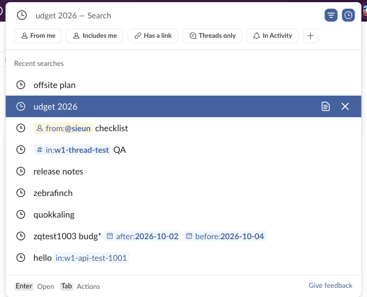The height and width of the screenshot is (297, 367).
Task: Open more filters with the plus button
Action: (x=310, y=36)
